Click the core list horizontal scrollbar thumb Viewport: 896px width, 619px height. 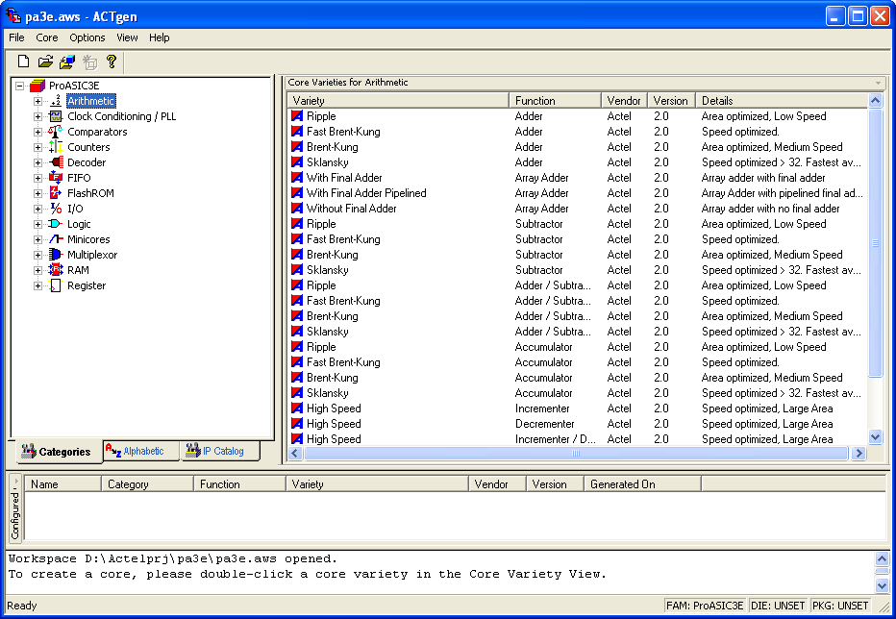click(x=576, y=454)
